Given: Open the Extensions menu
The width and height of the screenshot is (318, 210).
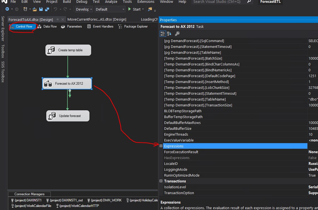Looking at the screenshot, I should 145,2.
